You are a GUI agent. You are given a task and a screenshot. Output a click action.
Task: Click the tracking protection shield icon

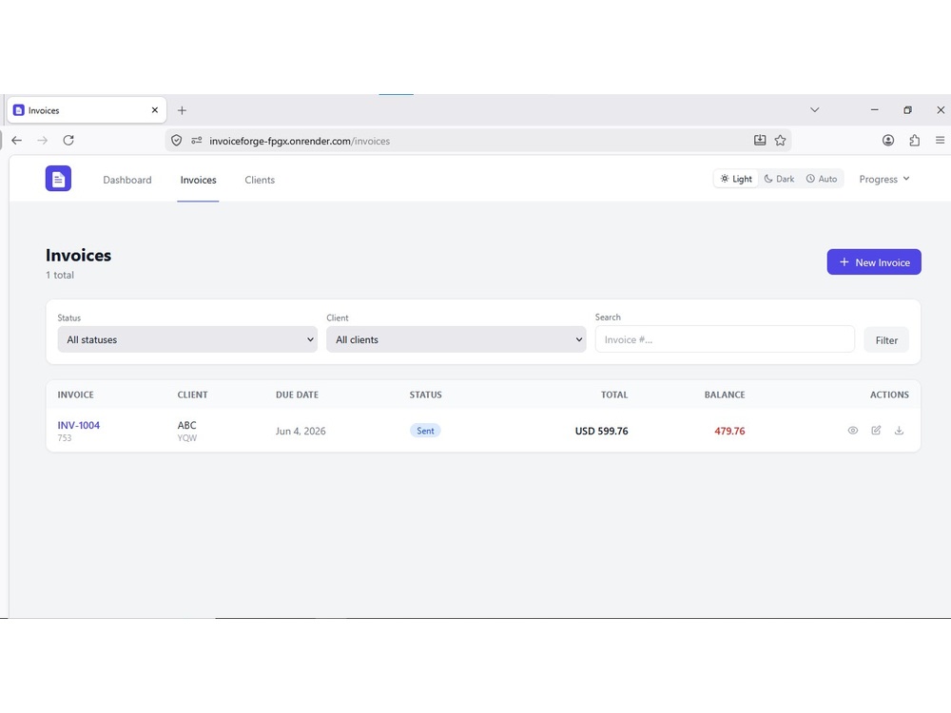pos(177,141)
